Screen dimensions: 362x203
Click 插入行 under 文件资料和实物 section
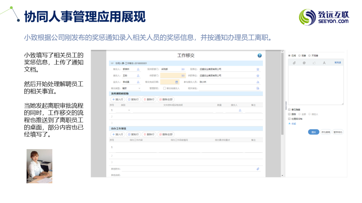pos(118,100)
